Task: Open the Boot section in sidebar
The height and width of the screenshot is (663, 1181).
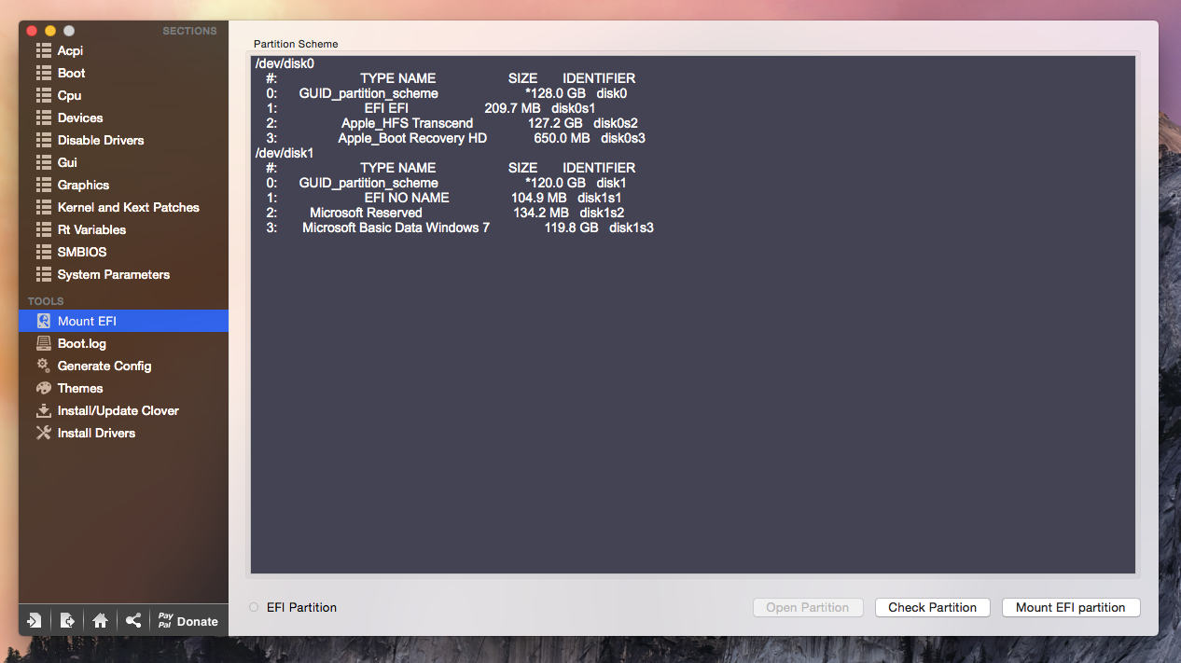Action: 123,73
